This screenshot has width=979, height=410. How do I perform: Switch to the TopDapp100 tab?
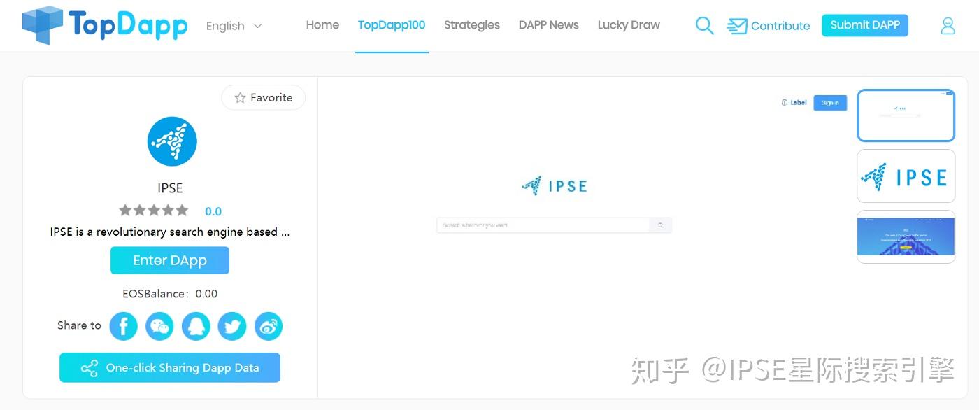392,24
